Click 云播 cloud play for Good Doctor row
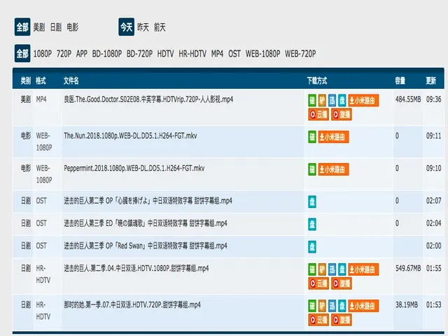This screenshot has width=448, height=336. (318, 115)
